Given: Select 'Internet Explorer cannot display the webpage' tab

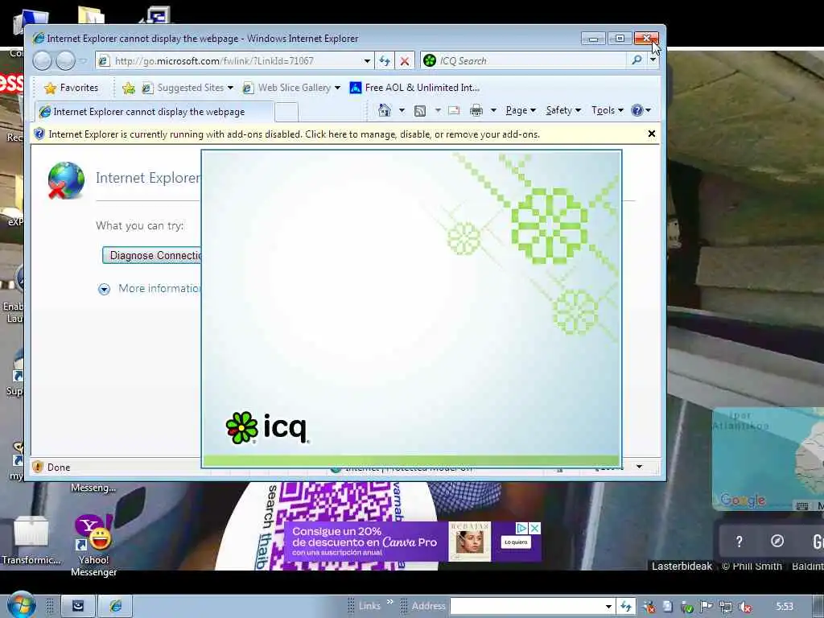Looking at the screenshot, I should click(x=154, y=112).
